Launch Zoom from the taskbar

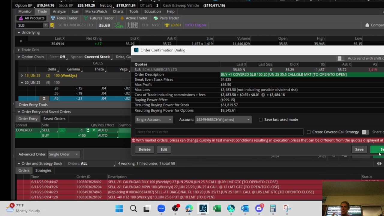(161, 208)
